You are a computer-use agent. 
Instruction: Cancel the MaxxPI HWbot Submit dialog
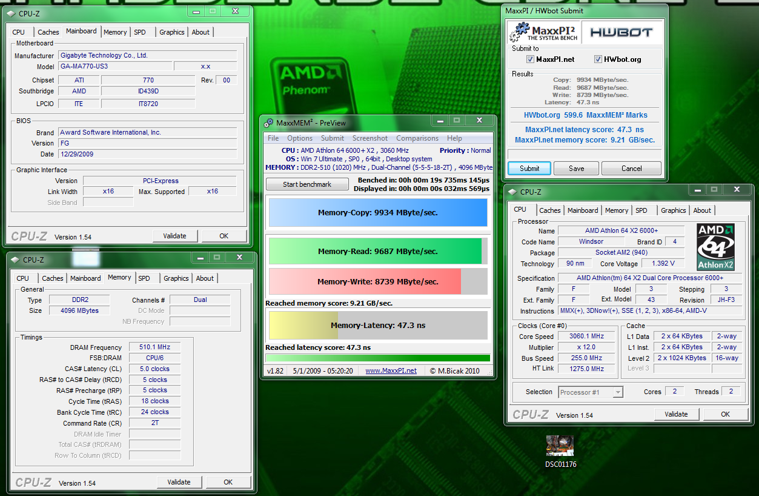pos(631,169)
